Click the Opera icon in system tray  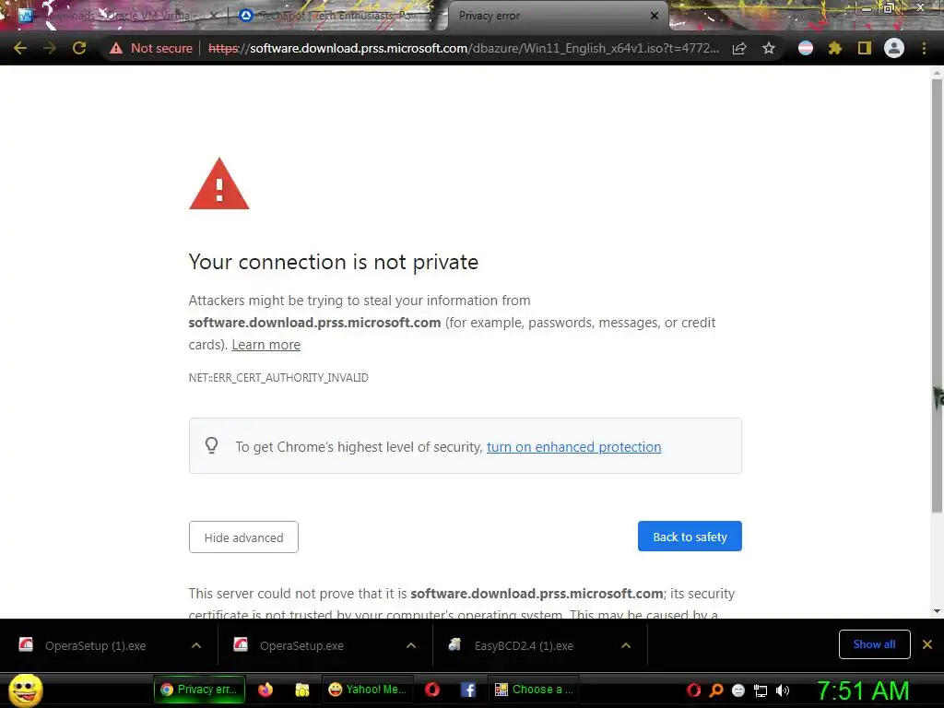(693, 690)
